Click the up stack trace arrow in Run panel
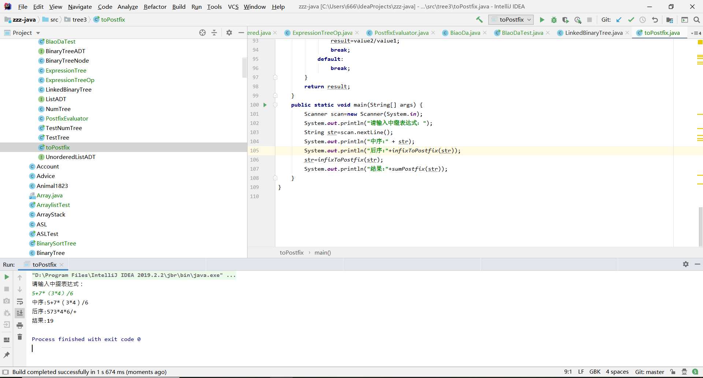 click(20, 278)
